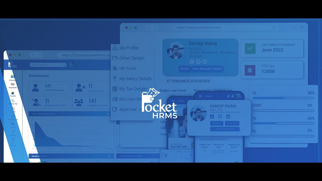The image size is (322, 181).
Task: Click the Last Salary Processed chart icon
Action: (250, 49)
